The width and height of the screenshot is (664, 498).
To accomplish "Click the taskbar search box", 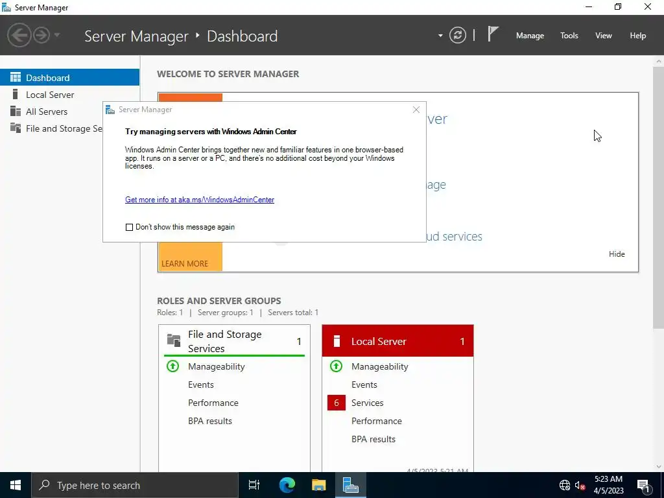I will [x=135, y=485].
